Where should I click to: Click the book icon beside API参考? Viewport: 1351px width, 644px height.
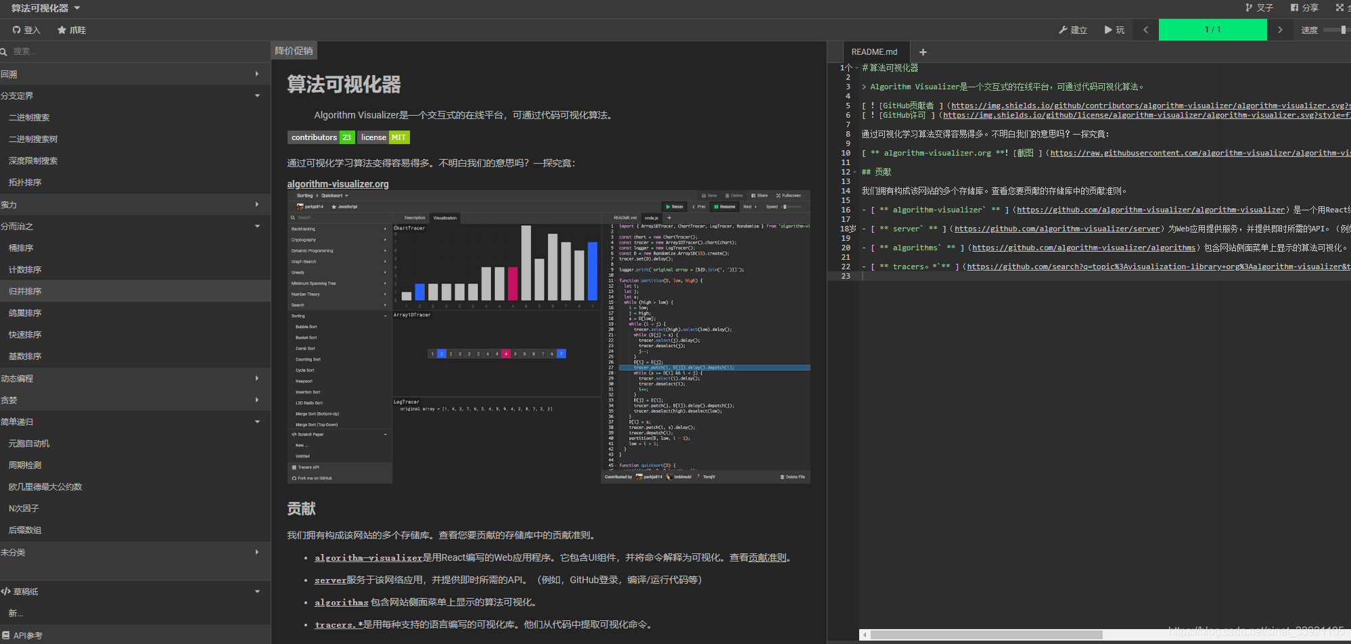coord(5,635)
